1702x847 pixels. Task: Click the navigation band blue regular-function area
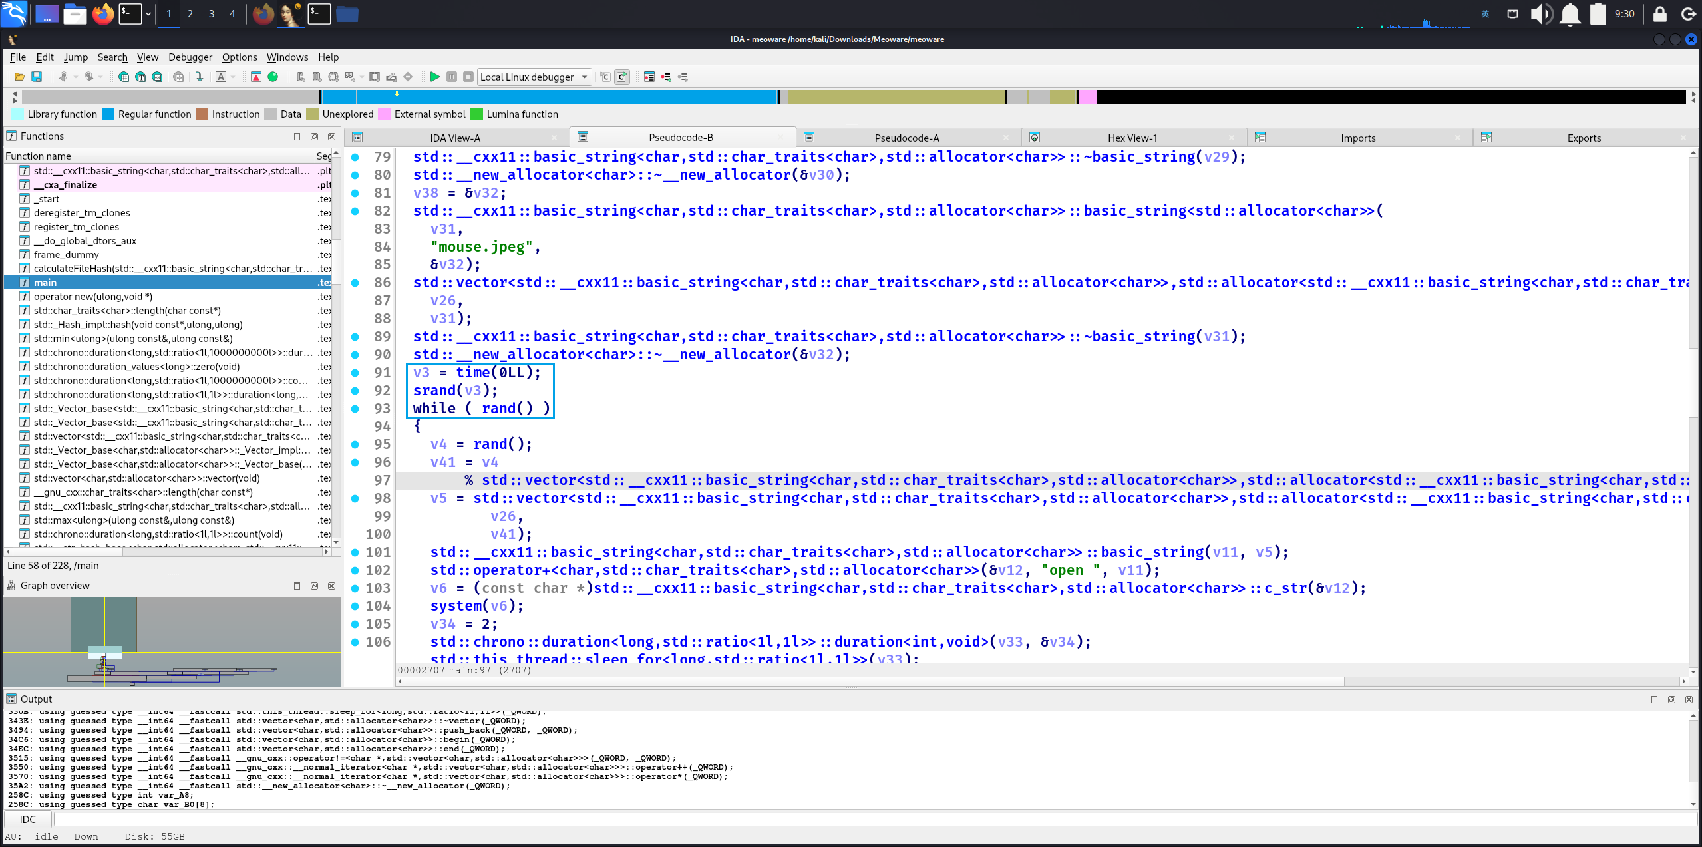(x=549, y=97)
